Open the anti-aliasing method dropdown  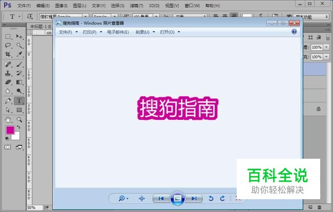(x=190, y=16)
